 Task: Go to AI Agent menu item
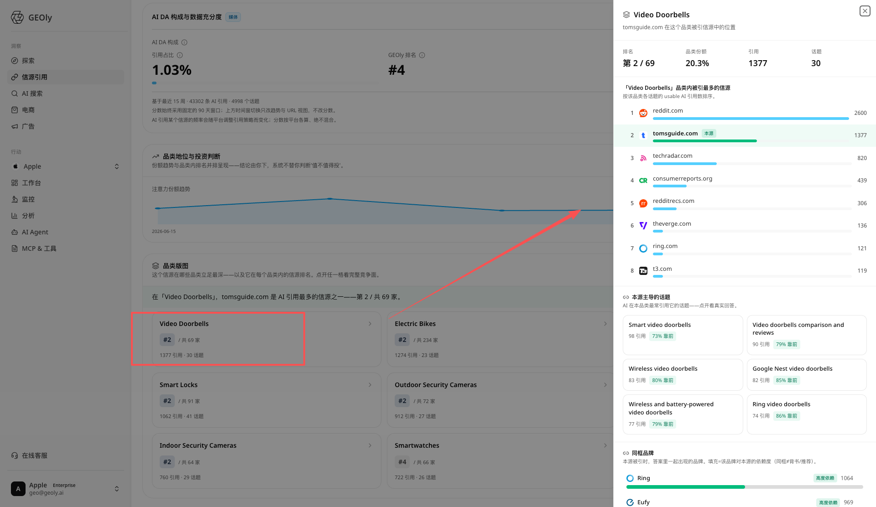[x=66, y=232]
